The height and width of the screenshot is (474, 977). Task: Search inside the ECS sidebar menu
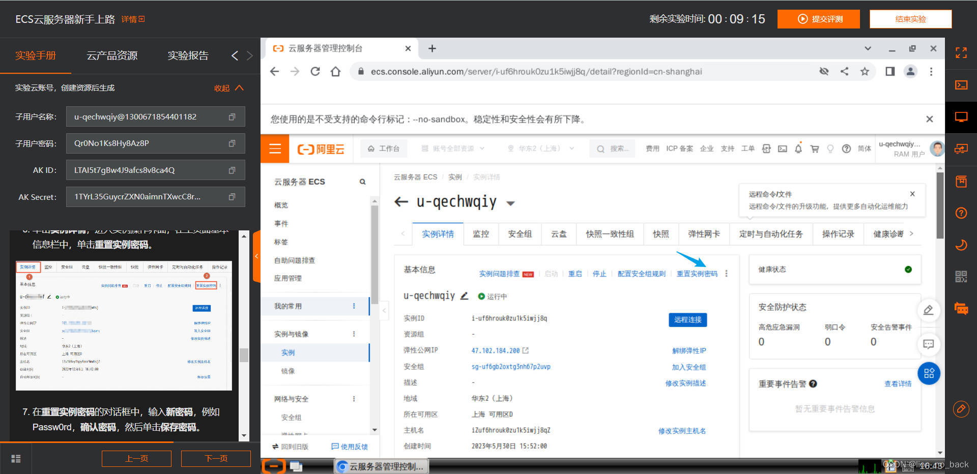coord(362,182)
